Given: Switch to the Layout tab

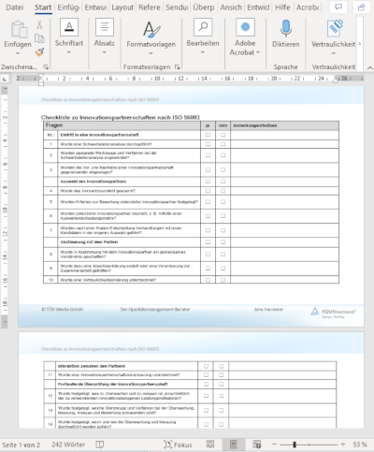Looking at the screenshot, I should [122, 7].
